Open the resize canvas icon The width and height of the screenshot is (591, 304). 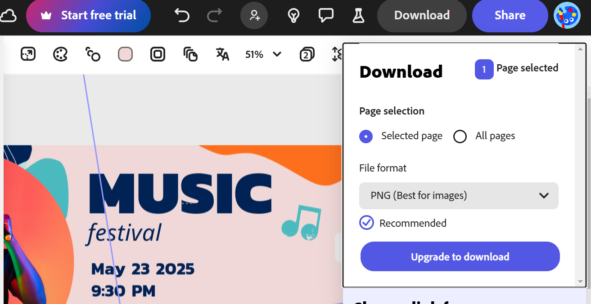[28, 54]
